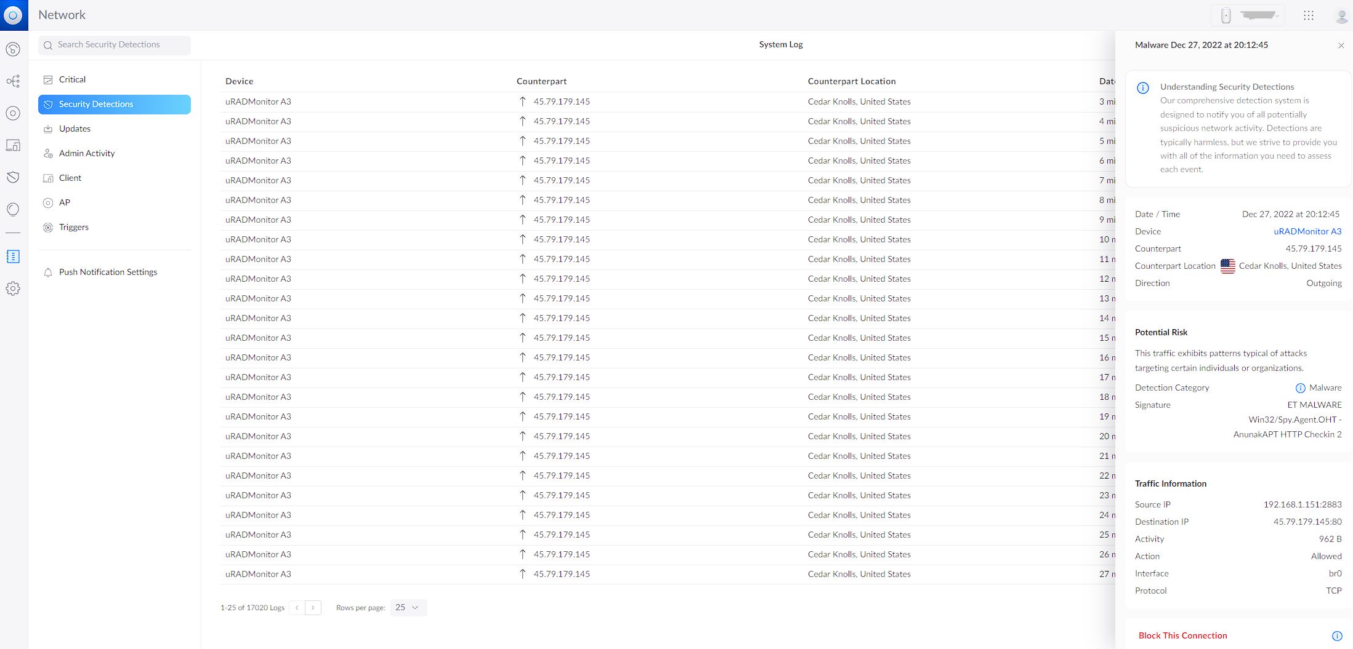
Task: Click the Traffic Information heading
Action: pos(1171,484)
